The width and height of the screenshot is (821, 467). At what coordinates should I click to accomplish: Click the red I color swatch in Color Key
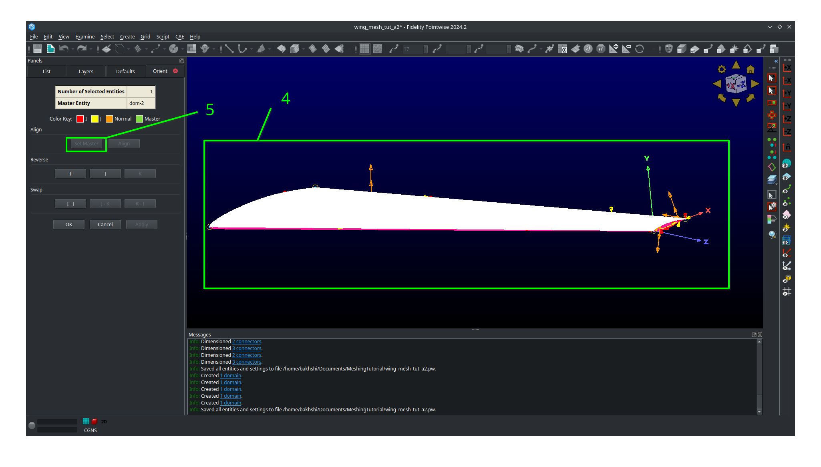pos(80,119)
